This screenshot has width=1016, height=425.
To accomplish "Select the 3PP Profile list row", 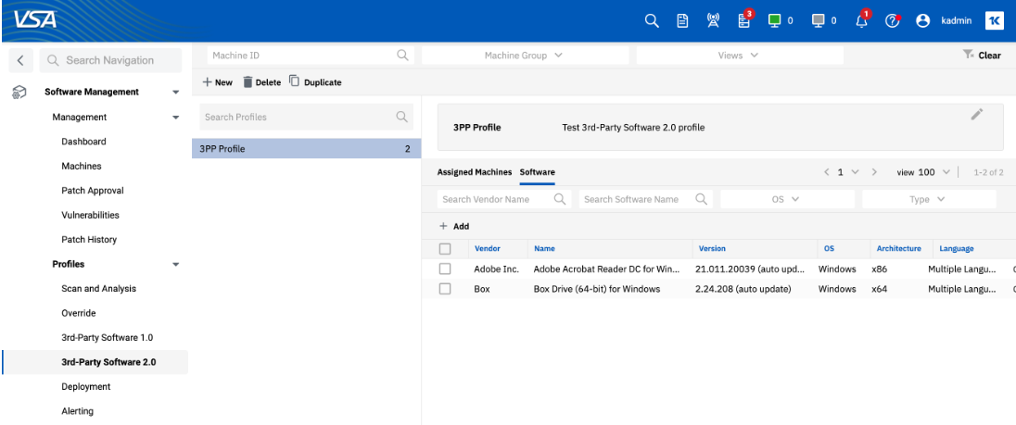I will [307, 149].
